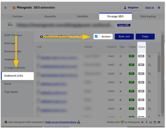The height and width of the screenshot is (129, 166).
Task: Open Mangools Facebook icon
Action: pyautogui.click(x=146, y=122)
